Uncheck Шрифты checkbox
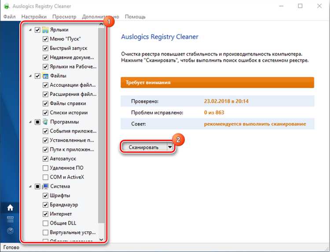The height and width of the screenshot is (252, 330). tap(45, 196)
